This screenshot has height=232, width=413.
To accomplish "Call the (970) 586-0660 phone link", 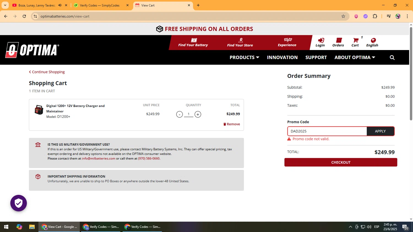I will coord(149,159).
